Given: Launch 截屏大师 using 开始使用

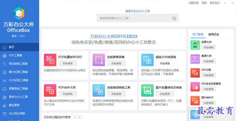Looking at the screenshot, I should [x=209, y=61].
